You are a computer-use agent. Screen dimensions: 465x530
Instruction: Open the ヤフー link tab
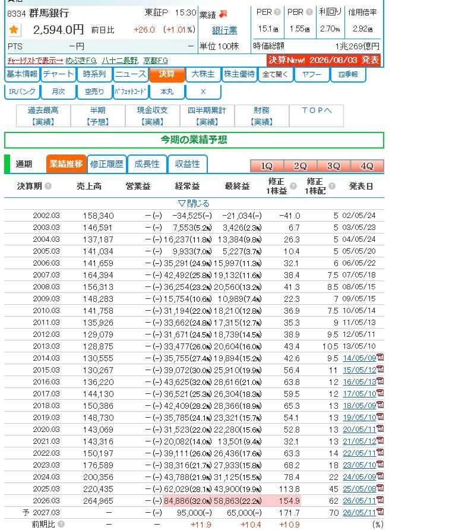point(312,74)
